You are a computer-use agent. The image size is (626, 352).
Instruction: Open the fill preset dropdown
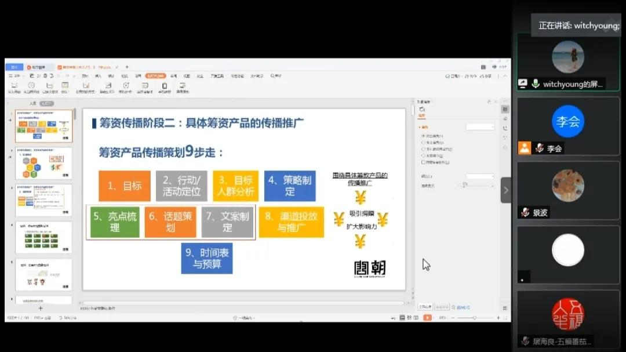coord(481,126)
